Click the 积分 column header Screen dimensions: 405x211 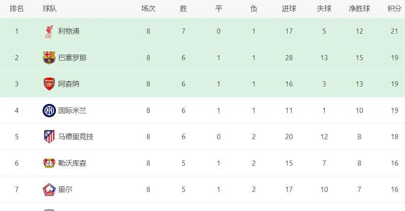394,9
